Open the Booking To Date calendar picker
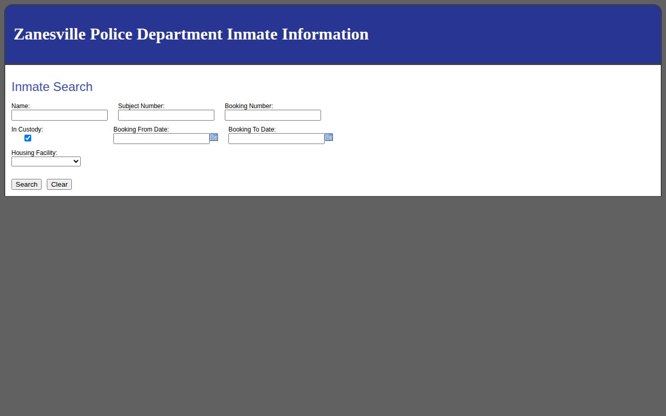Image resolution: width=666 pixels, height=416 pixels. click(x=329, y=137)
